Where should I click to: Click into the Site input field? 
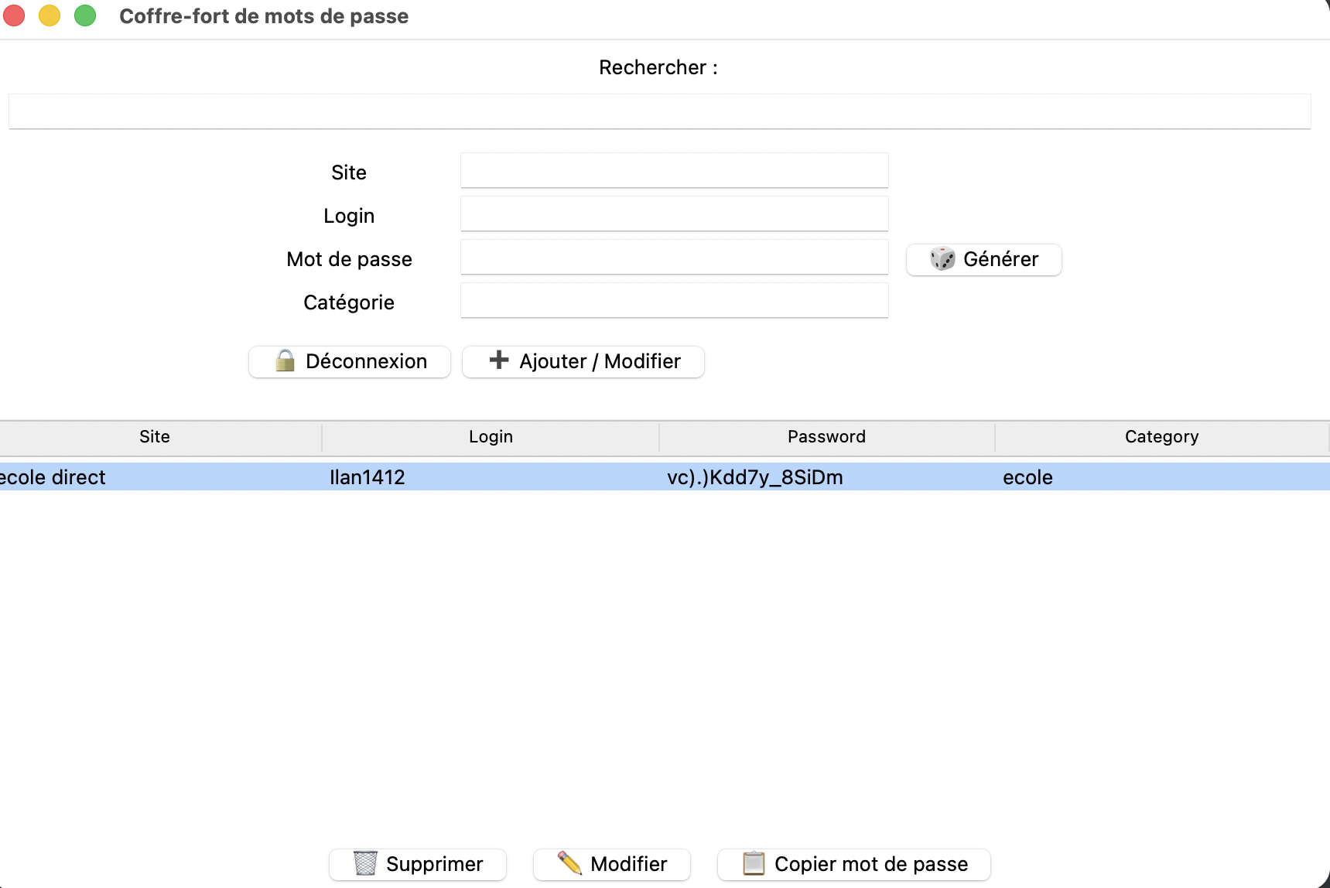(x=674, y=170)
